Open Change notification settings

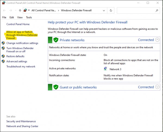(x=22, y=43)
